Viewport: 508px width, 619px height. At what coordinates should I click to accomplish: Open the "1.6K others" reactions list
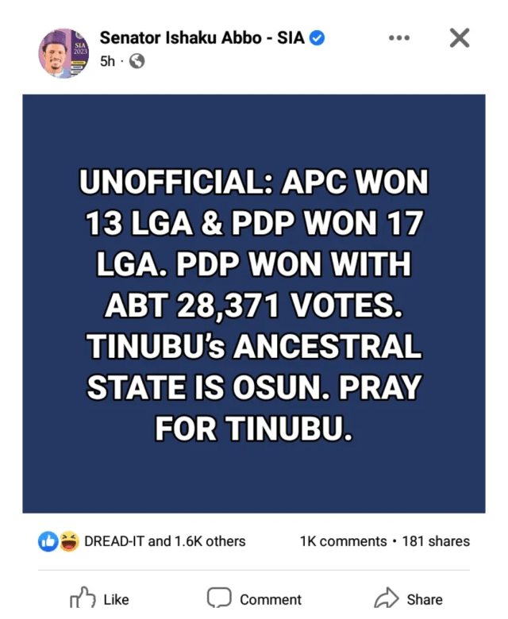(x=210, y=541)
